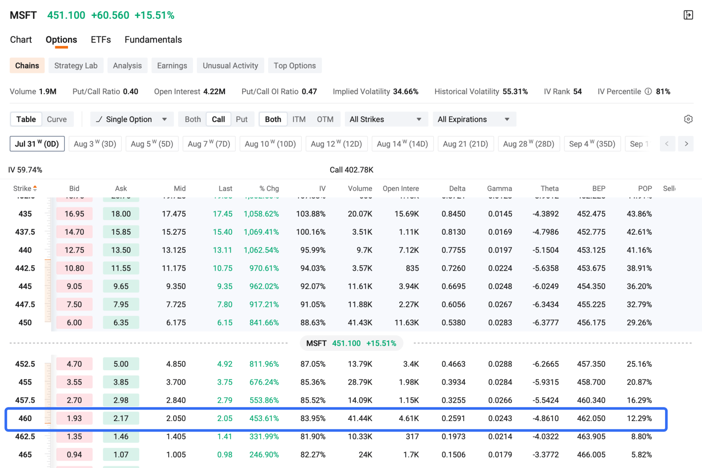Click the 2.17 ask for strike 460

[121, 418]
